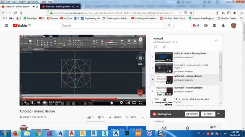
Task: Click the video info card icon
Action: pos(140,39)
